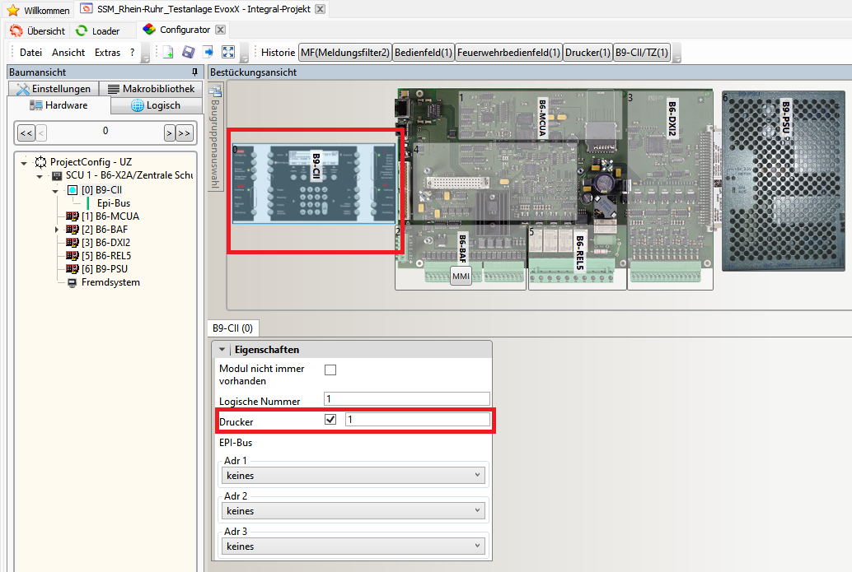Open the Datei menu
The width and height of the screenshot is (852, 572).
point(30,53)
